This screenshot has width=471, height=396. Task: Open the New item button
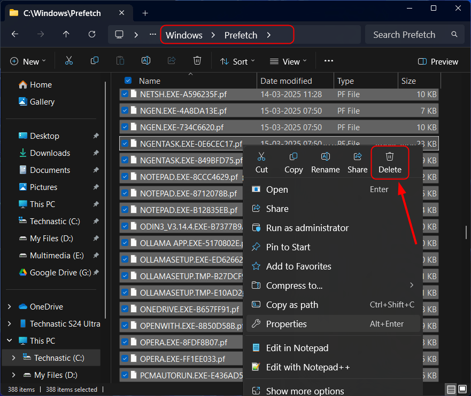tap(28, 61)
